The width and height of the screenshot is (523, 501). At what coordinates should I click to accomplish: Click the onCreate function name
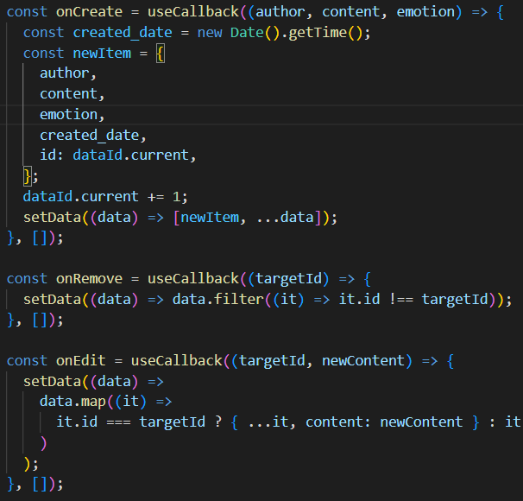(x=89, y=12)
